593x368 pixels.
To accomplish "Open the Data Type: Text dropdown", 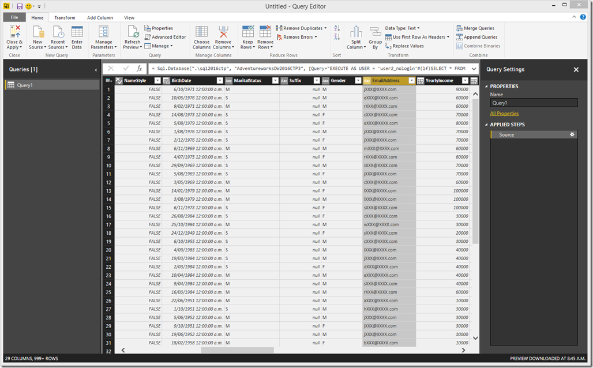I will 403,28.
